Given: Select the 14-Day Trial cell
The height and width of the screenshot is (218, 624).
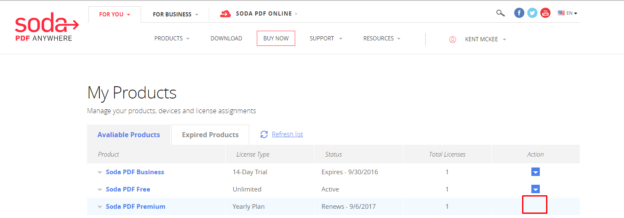Looking at the screenshot, I should pos(250,172).
